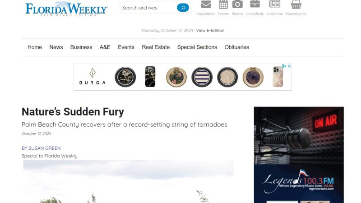Open the Obituaries menu item

pyautogui.click(x=236, y=47)
